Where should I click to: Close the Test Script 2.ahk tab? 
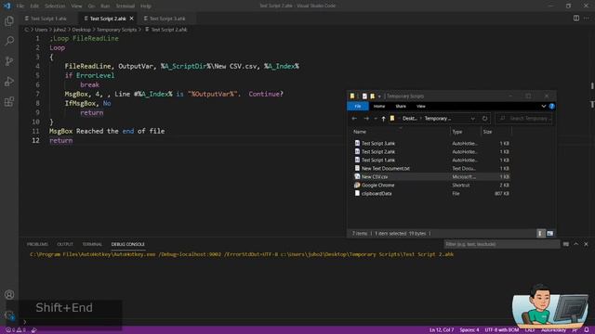point(132,19)
